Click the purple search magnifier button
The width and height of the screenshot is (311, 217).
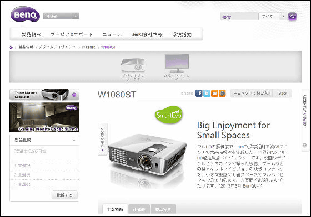coord(292,17)
